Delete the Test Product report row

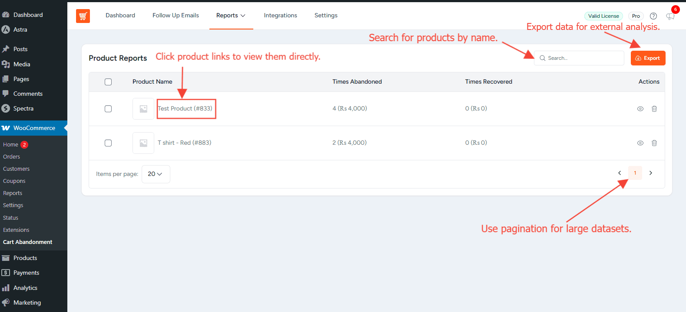click(x=654, y=109)
